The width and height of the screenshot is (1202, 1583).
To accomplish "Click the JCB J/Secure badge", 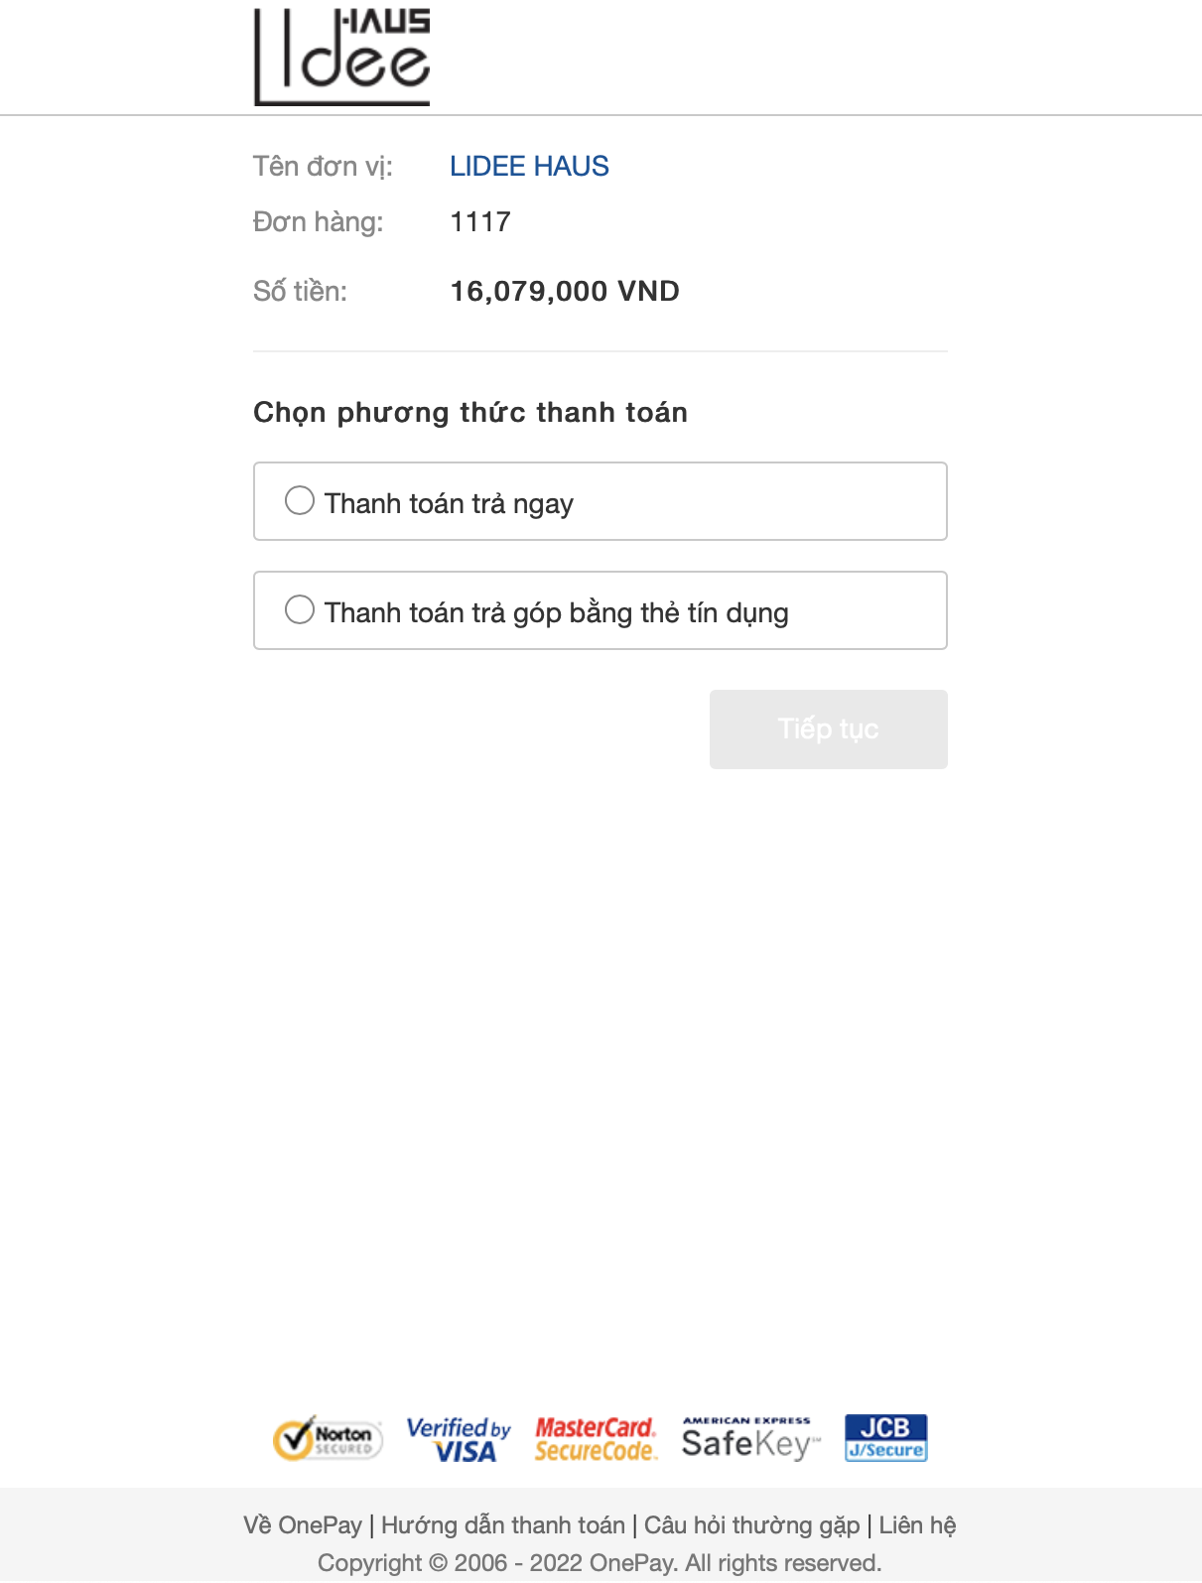I will pos(885,1438).
